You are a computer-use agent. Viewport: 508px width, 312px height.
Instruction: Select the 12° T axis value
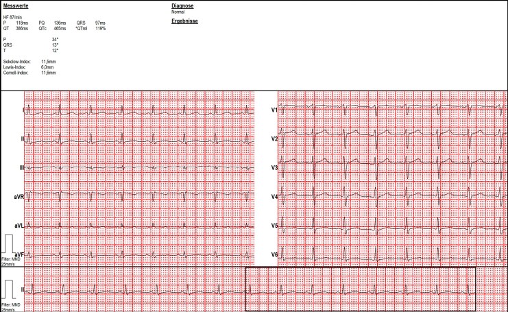(x=55, y=51)
